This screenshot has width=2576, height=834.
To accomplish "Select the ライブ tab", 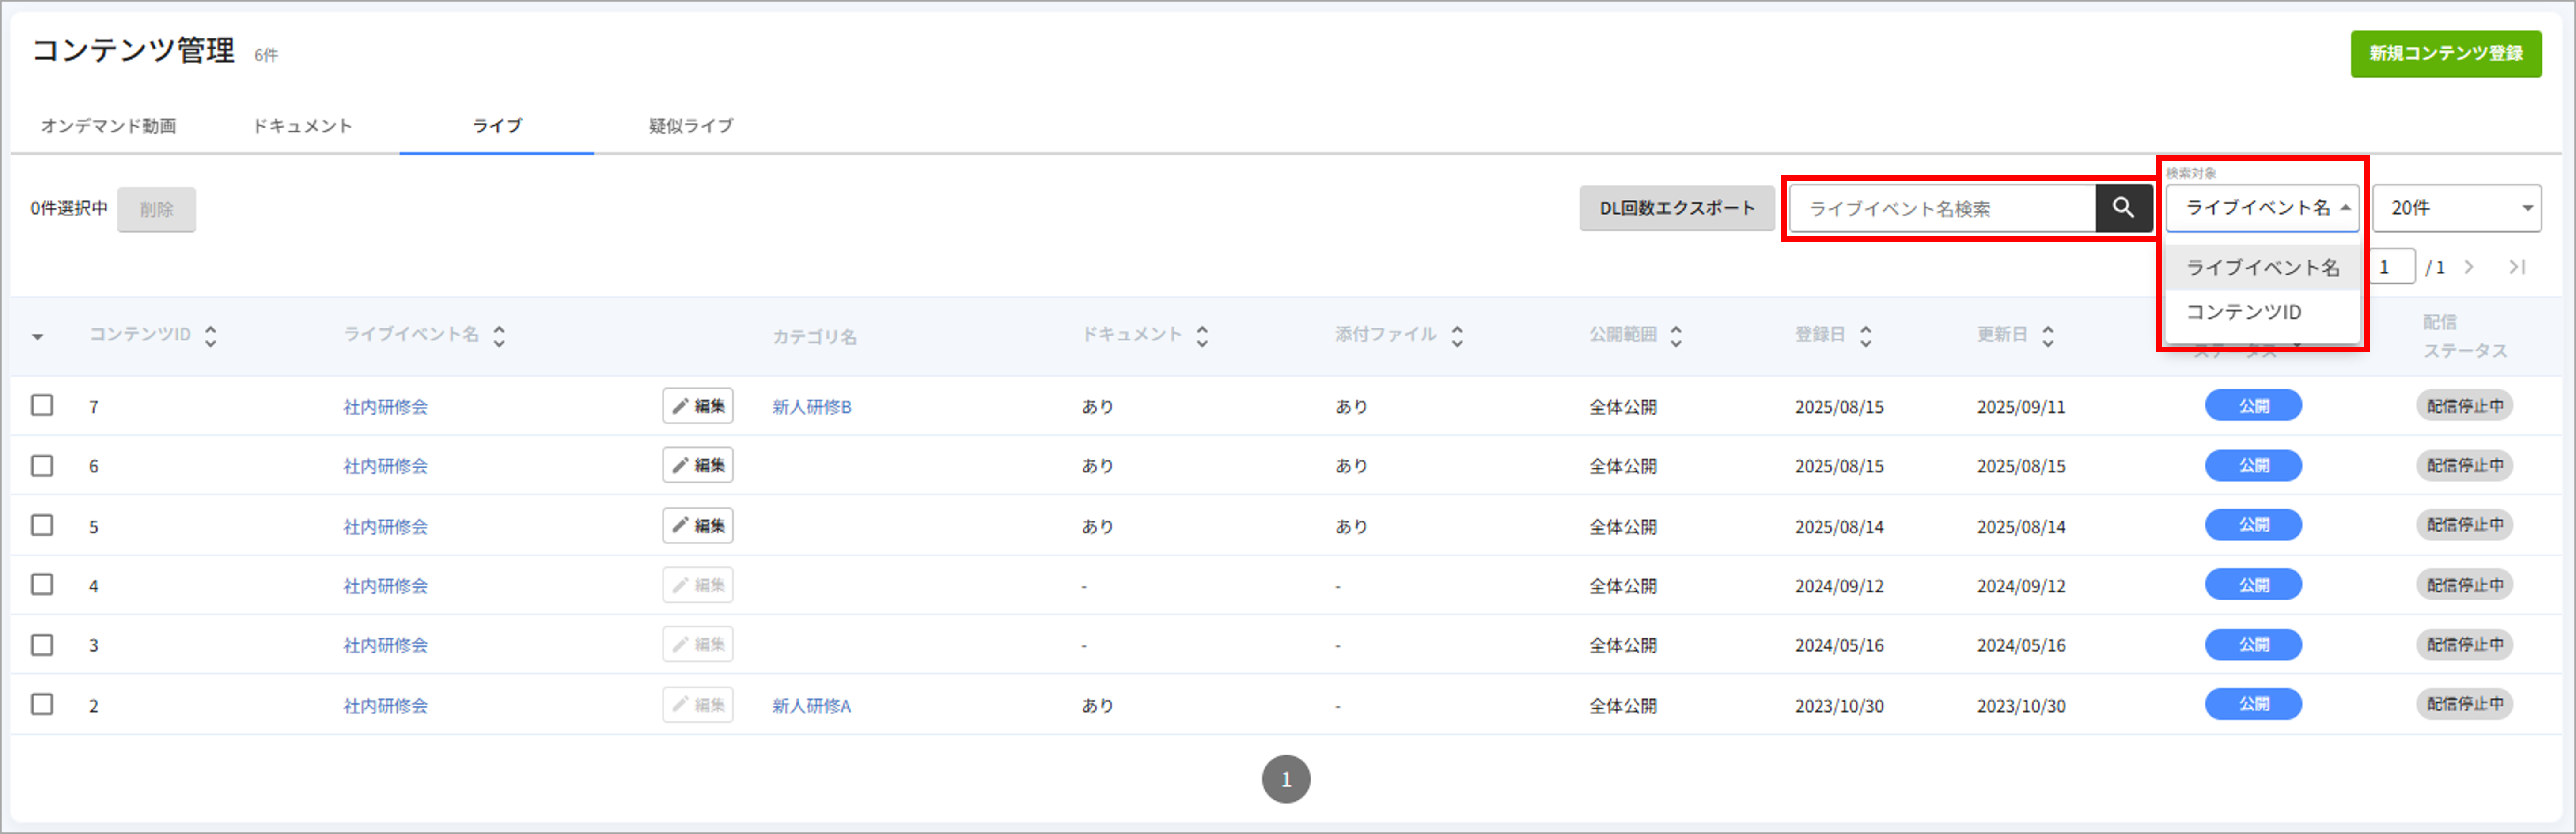I will coord(497,126).
